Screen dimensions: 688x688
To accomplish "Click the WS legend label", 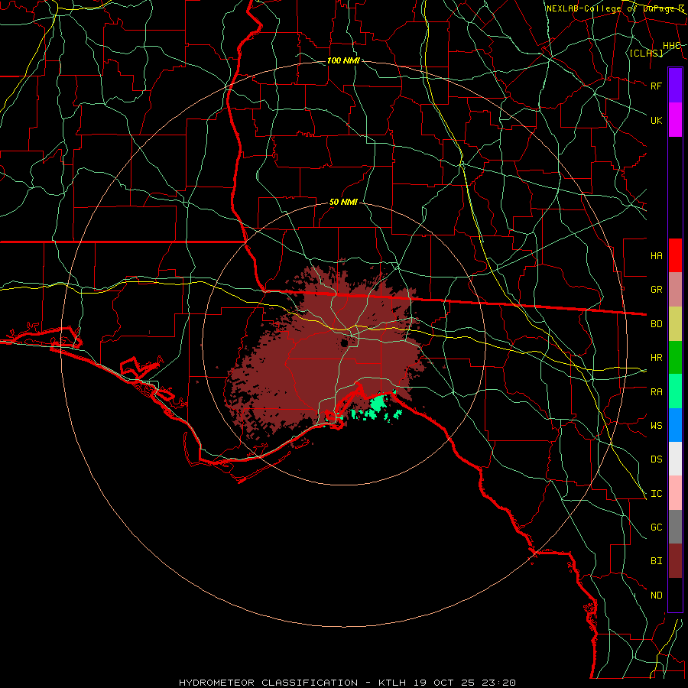I will click(x=657, y=426).
